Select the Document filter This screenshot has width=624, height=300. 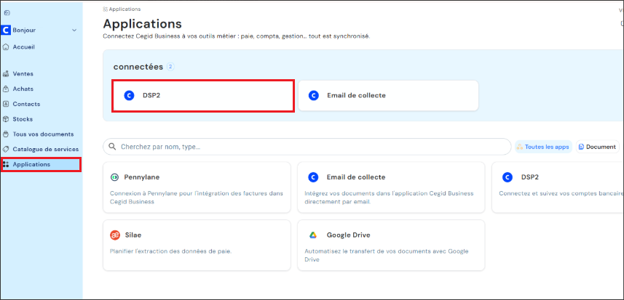[597, 147]
